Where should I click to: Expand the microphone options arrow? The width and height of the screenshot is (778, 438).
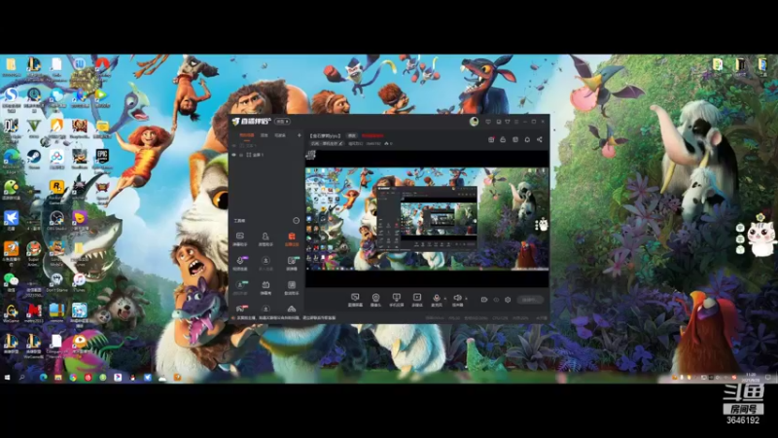[x=444, y=299]
